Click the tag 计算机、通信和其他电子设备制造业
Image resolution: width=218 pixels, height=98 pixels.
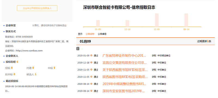tap(50, 26)
